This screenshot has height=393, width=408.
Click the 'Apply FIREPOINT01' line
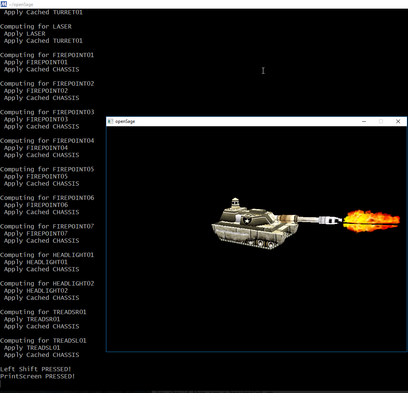(36, 62)
